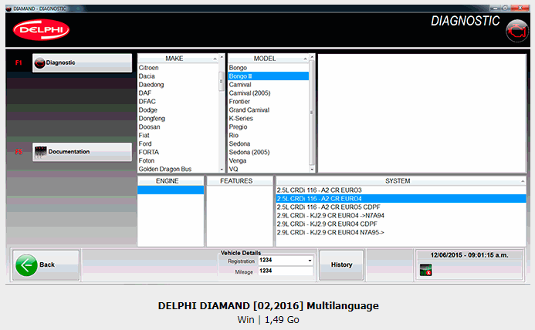Viewport: 535px width, 330px height.
Task: Click the green Back arrow icon
Action: [26, 265]
